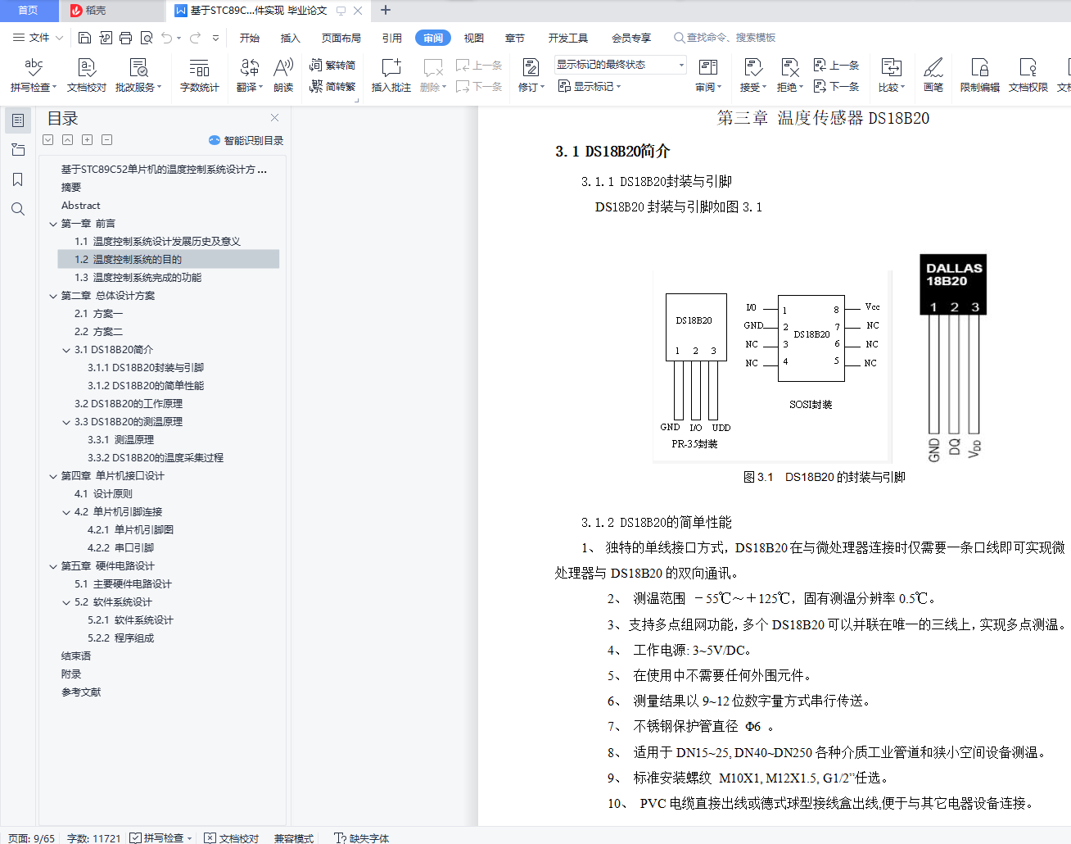Image resolution: width=1071 pixels, height=844 pixels.
Task: Close the 目录 panel
Action: pyautogui.click(x=275, y=118)
